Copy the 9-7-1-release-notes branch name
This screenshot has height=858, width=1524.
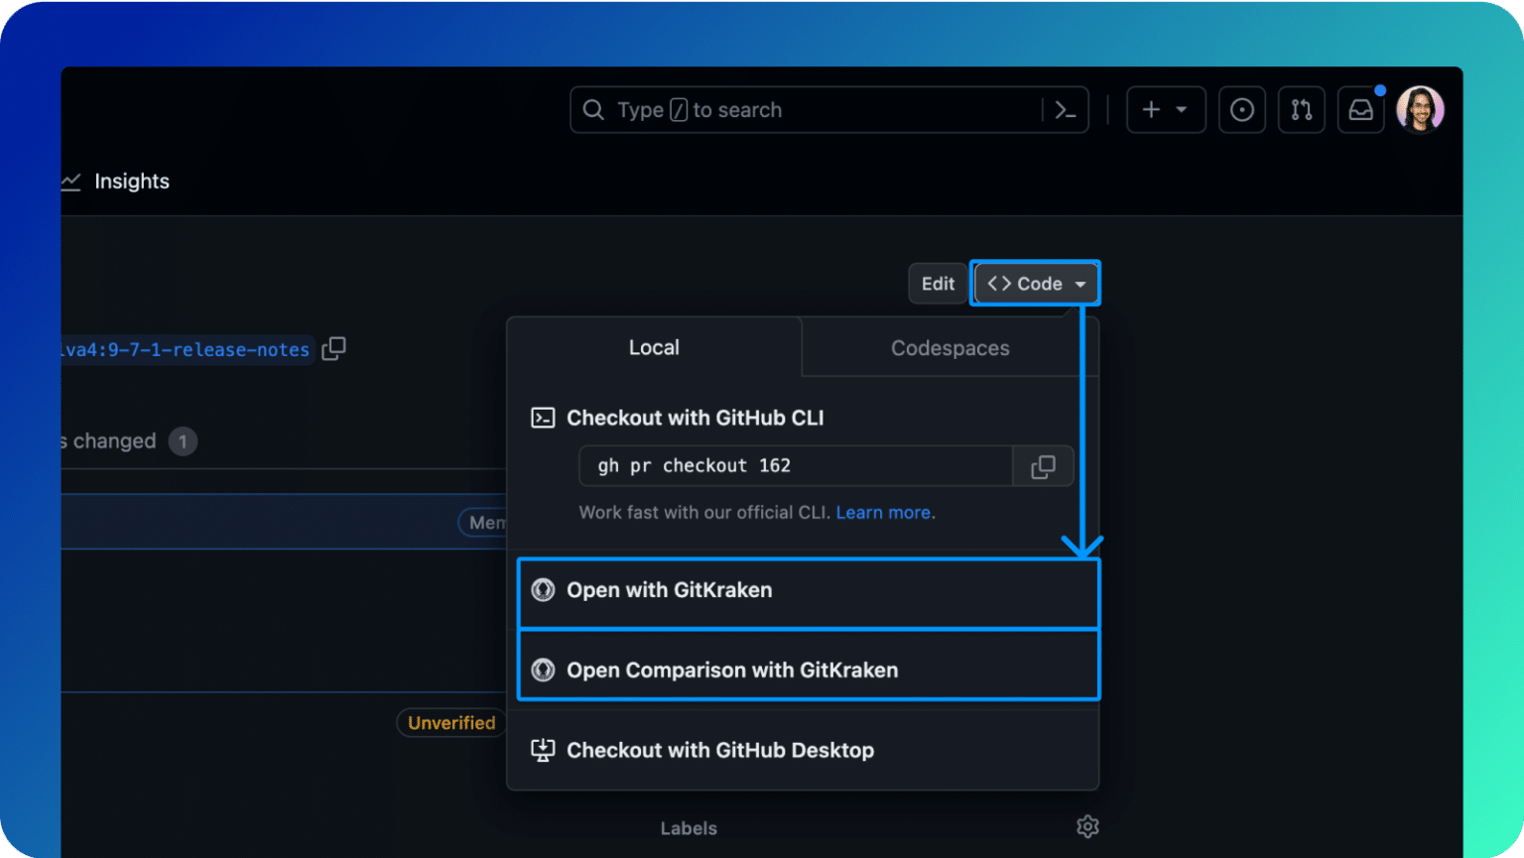pos(333,348)
